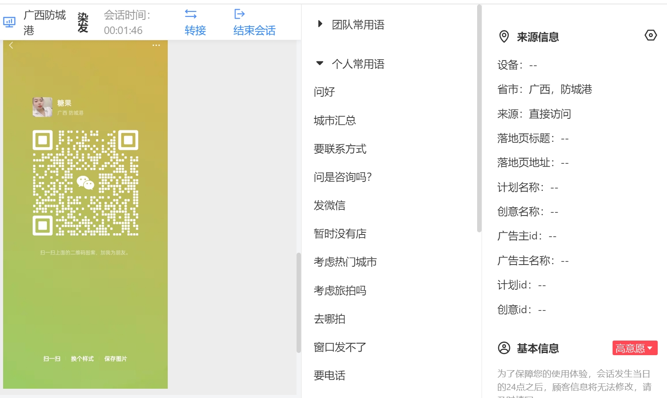The height and width of the screenshot is (398, 667).
Task: Select the 城市汇总 quick phrase
Action: [x=335, y=121]
